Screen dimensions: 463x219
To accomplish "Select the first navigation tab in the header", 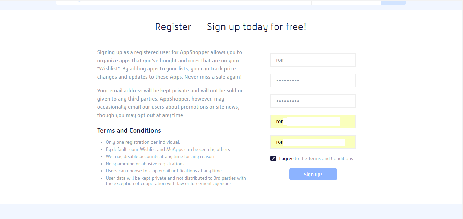I will click(260, 3).
